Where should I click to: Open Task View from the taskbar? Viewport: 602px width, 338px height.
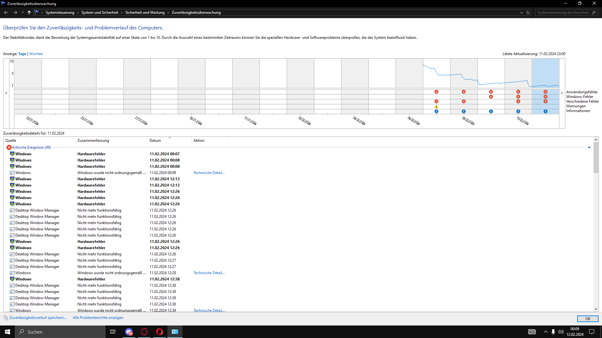tap(113, 332)
